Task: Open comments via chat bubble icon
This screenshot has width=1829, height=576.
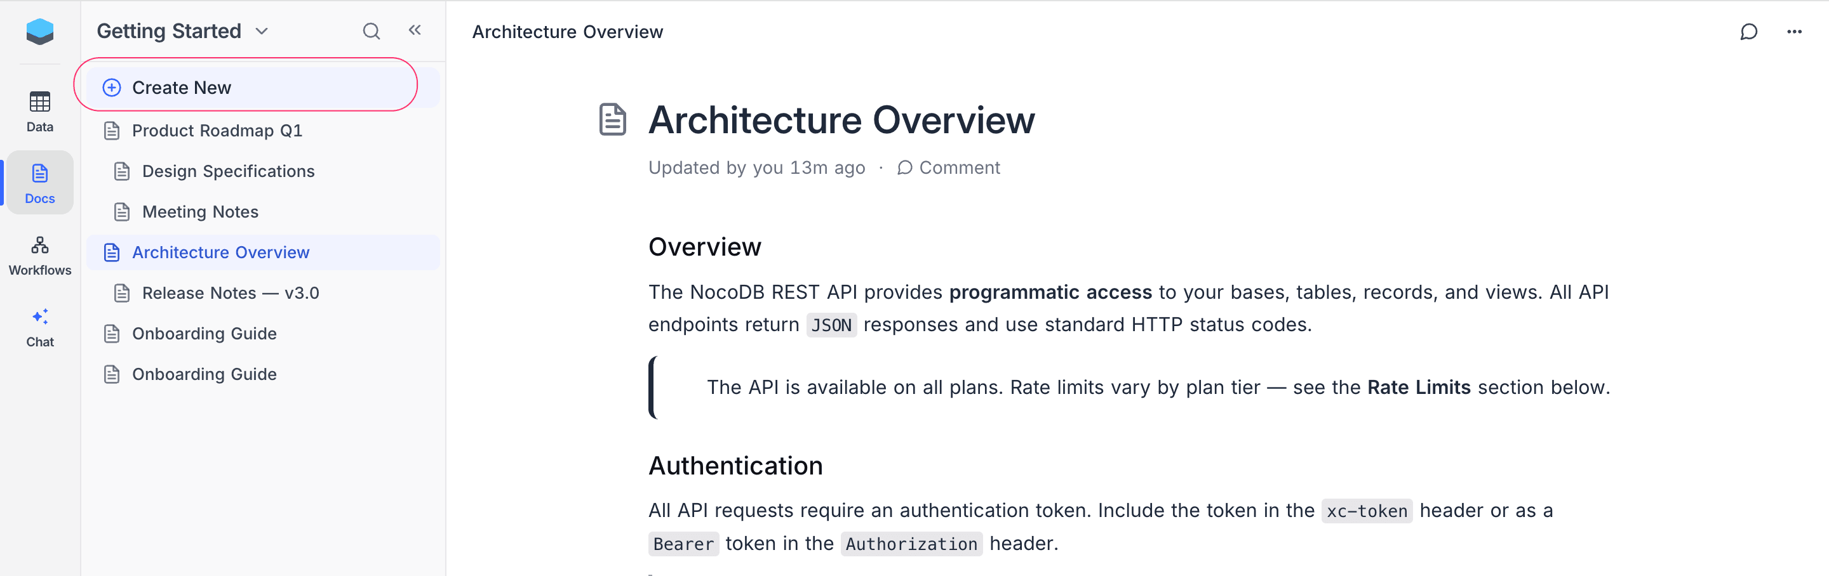Action: click(x=1750, y=32)
